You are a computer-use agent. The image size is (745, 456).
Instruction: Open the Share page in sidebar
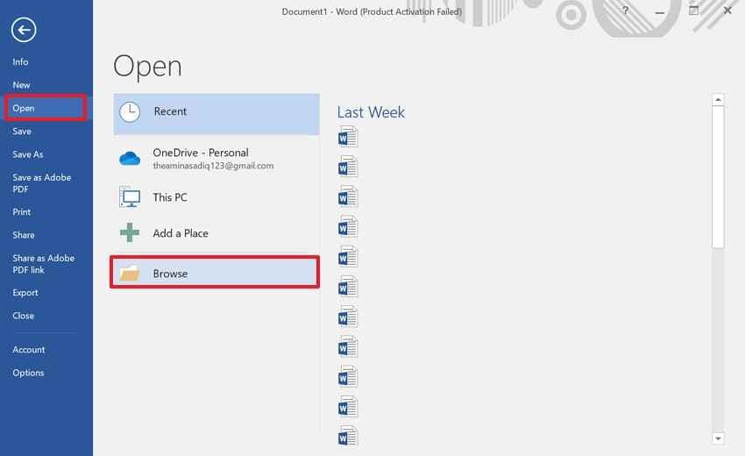24,235
